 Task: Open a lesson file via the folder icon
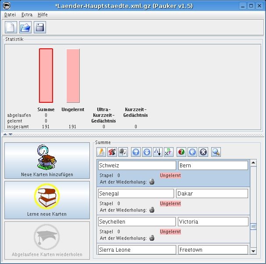25,27
